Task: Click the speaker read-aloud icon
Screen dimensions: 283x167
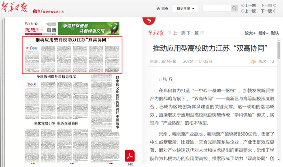Action: click(253, 62)
